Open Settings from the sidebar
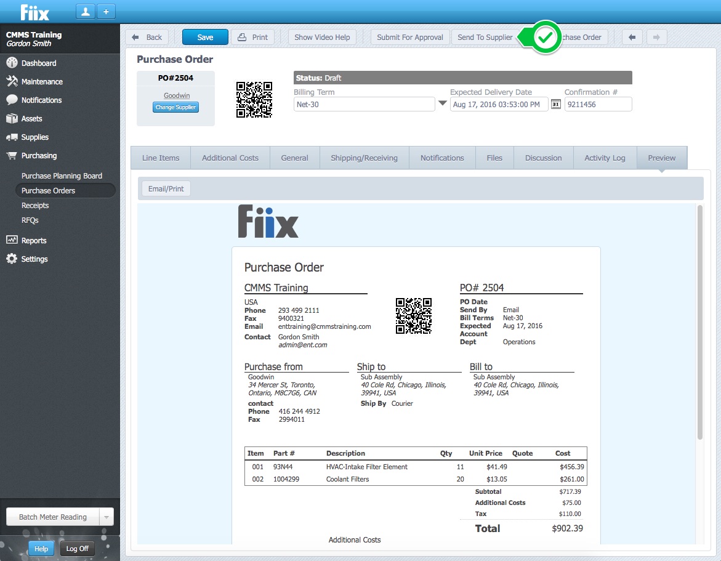721x561 pixels. pyautogui.click(x=34, y=259)
